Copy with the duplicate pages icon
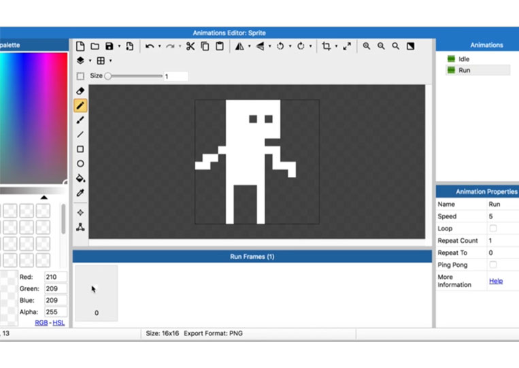519x368 pixels. pyautogui.click(x=205, y=46)
